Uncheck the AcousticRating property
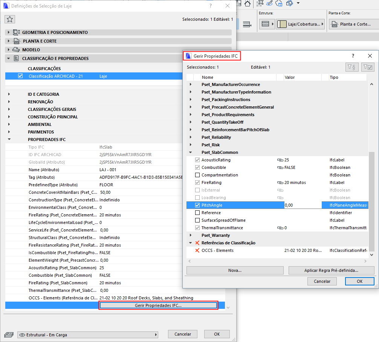Screen dimensions: 379x342 (x=197, y=159)
